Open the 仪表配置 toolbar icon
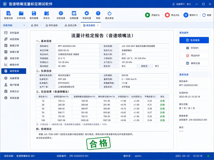 point(74,13)
